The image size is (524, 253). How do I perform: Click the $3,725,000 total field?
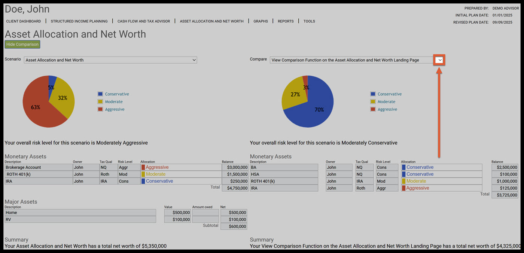click(505, 195)
